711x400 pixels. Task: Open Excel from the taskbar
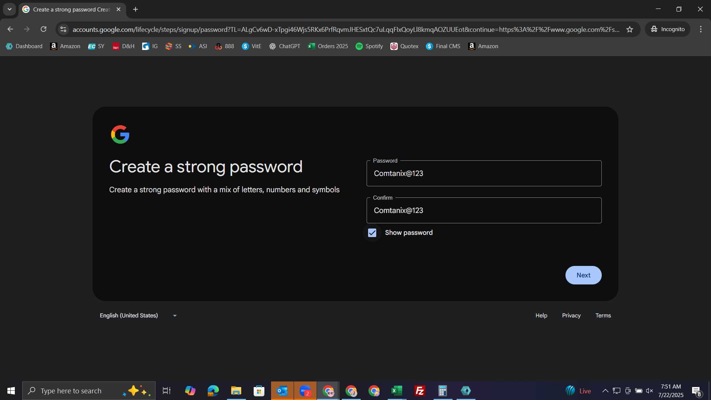point(397,391)
